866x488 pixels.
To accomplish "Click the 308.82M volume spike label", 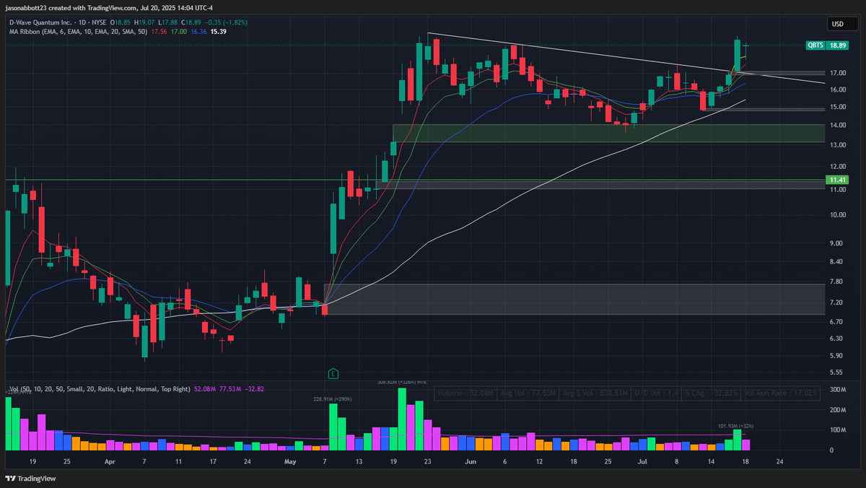I will [x=401, y=383].
